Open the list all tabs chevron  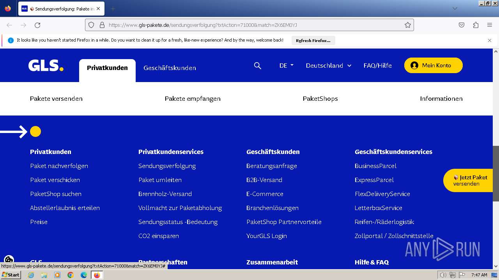click(x=455, y=9)
